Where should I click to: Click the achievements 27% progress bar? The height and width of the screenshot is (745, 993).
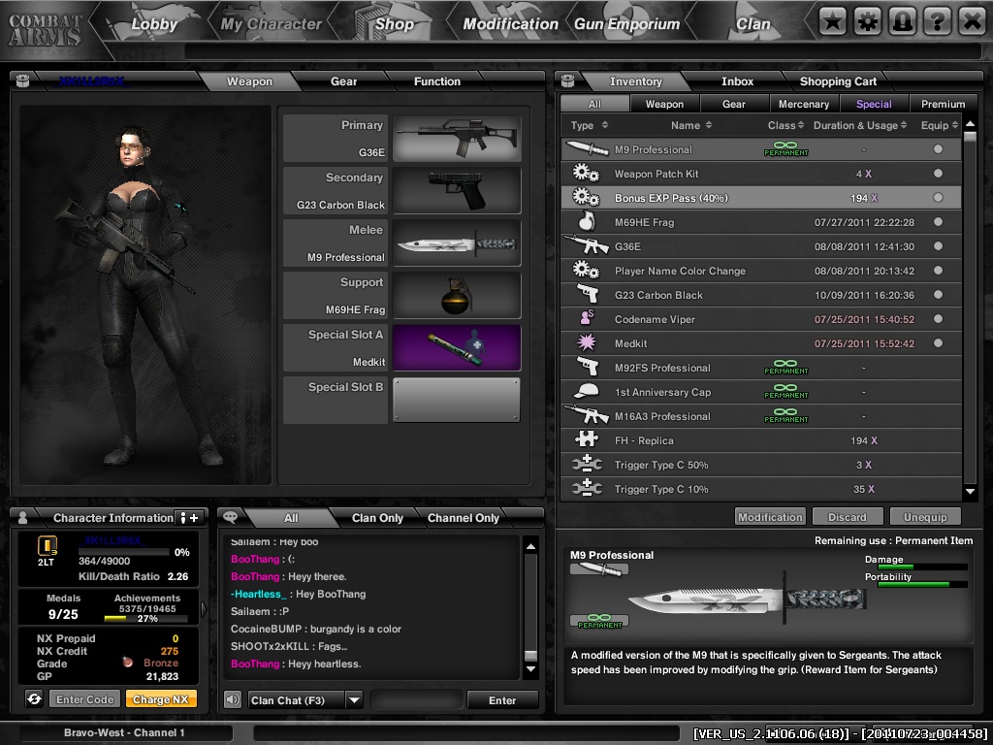[x=145, y=618]
